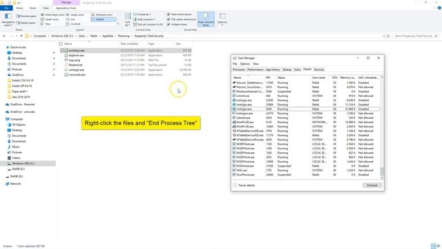Toggle File name extensions option
The image size is (442, 249).
coord(181,19)
